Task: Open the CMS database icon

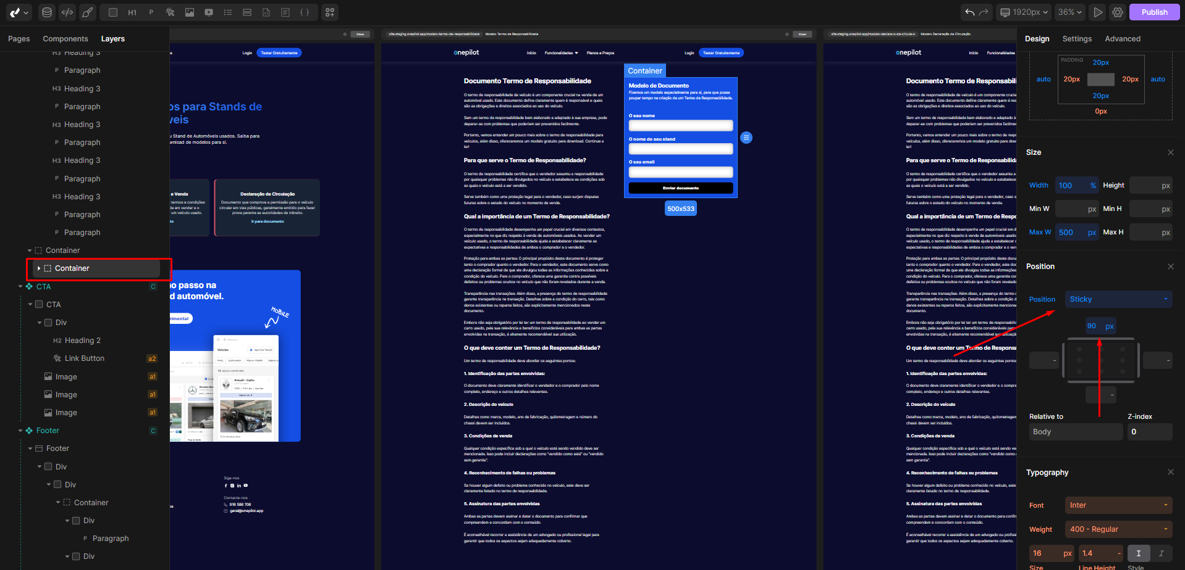Action: click(x=46, y=12)
